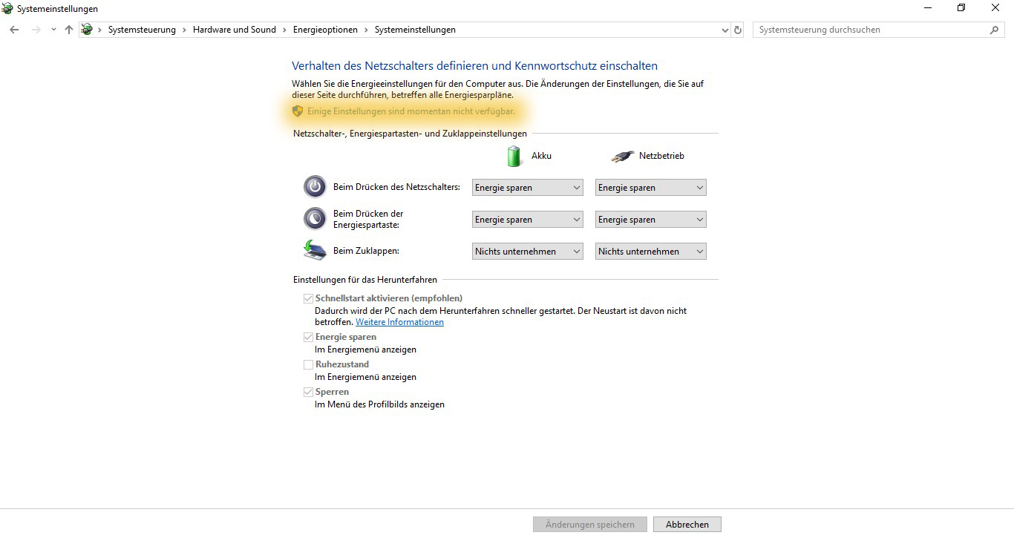
Task: Open Energiespartaste Akku dropdown
Action: [x=528, y=220]
